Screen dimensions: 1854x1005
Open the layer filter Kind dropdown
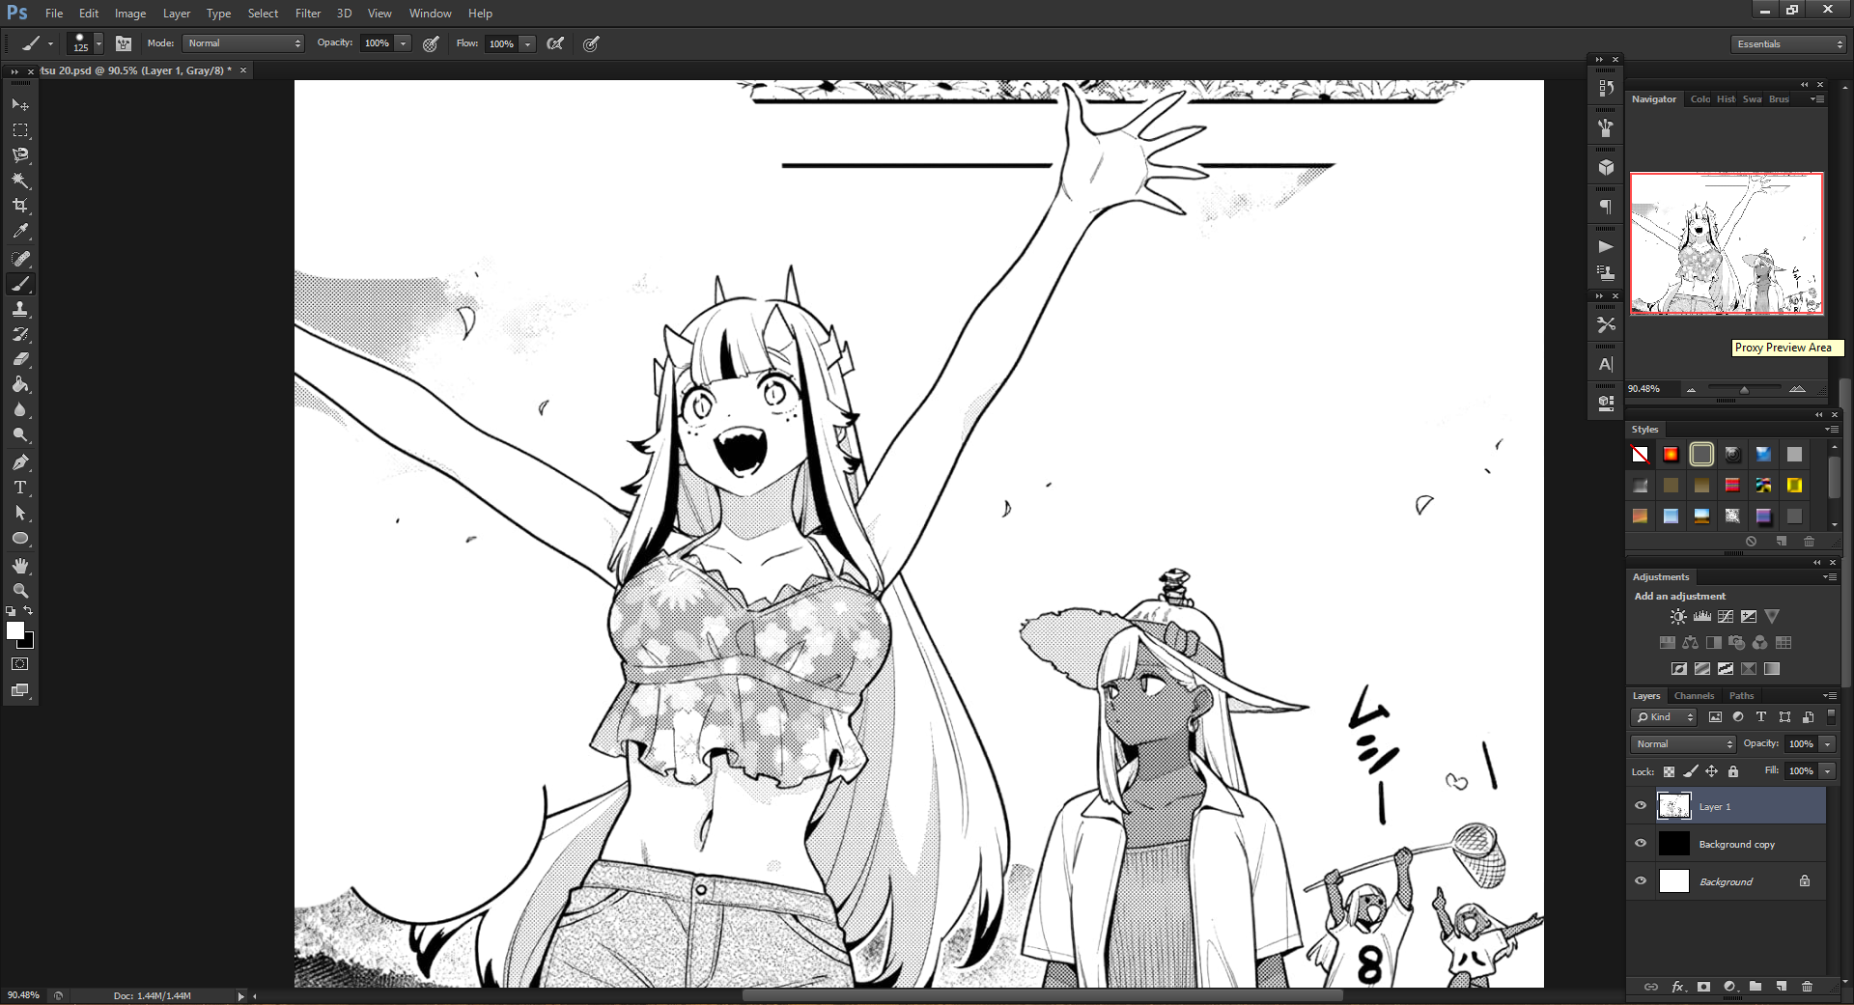(1664, 717)
